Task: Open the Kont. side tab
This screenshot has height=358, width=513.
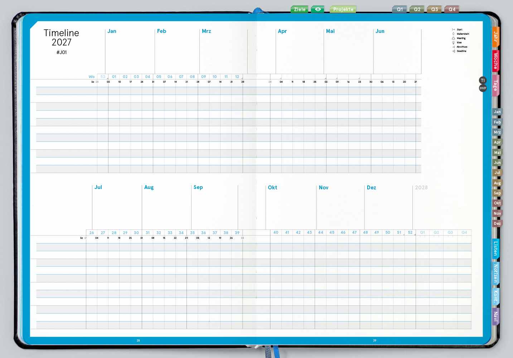Action: pos(495,296)
